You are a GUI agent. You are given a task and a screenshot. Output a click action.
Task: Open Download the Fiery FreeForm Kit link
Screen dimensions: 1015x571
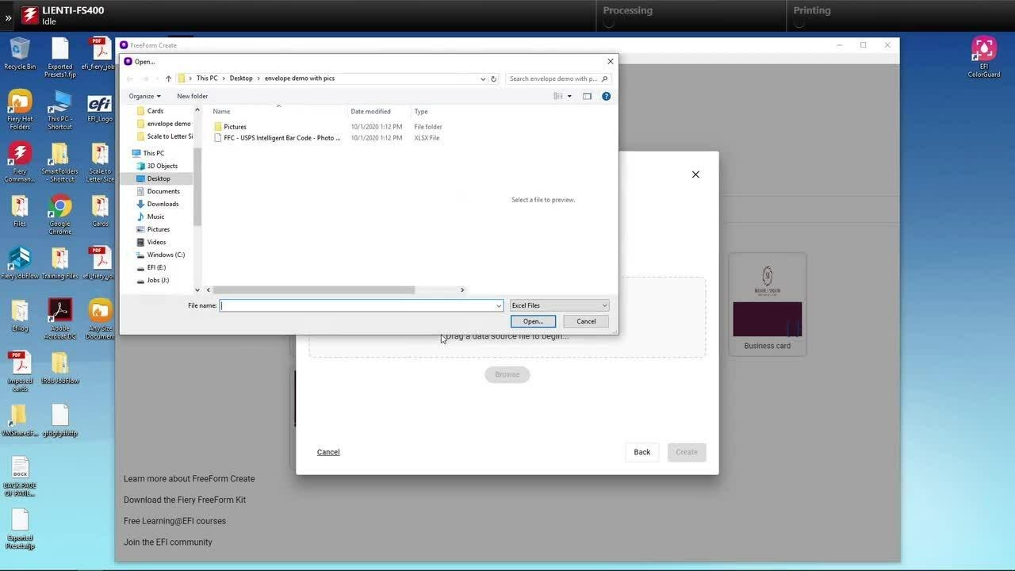185,500
